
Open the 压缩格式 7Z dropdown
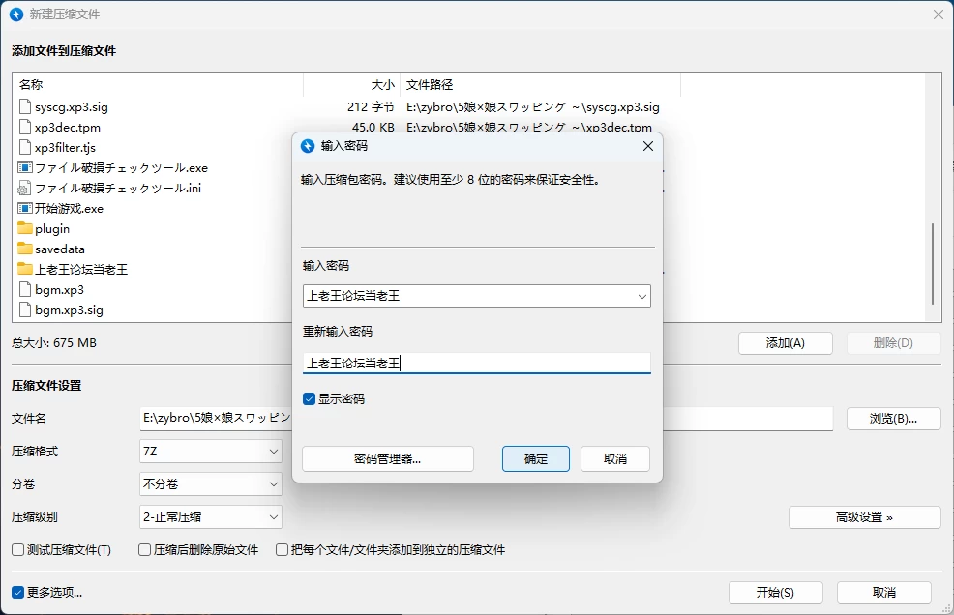click(211, 452)
